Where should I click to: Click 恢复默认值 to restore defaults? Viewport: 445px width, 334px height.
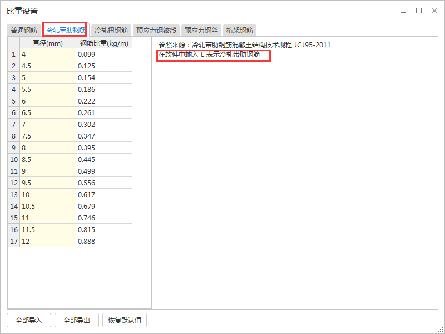[125, 320]
